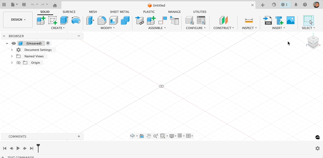This screenshot has width=323, height=158.
Task: Expand the CREATE dropdown menu
Action: 58,28
